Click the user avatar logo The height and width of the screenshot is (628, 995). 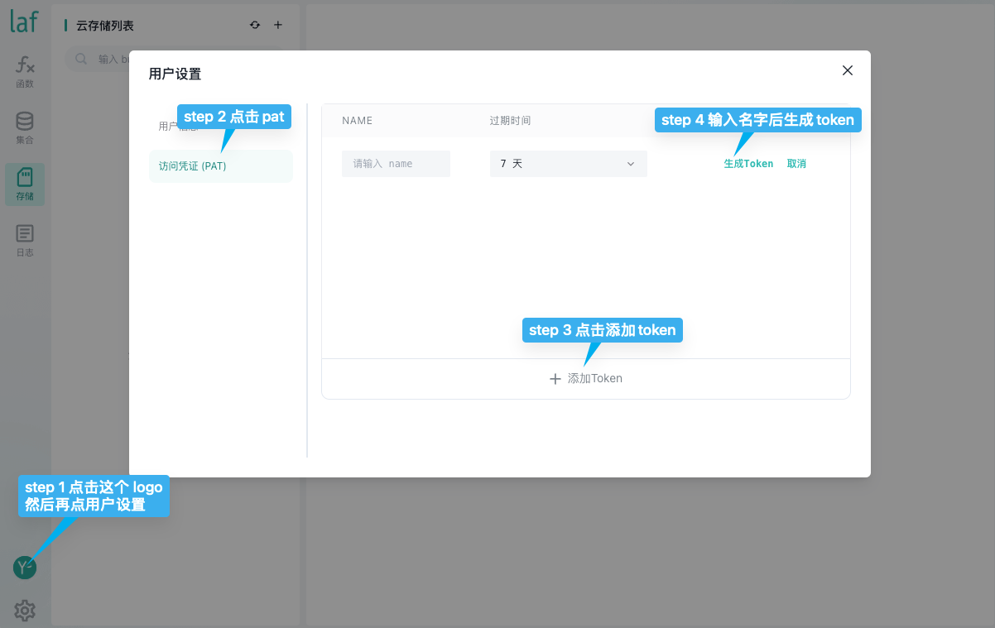tap(24, 568)
